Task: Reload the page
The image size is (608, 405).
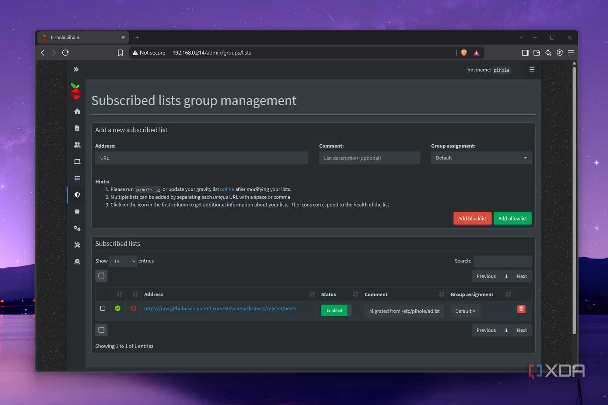Action: tap(66, 53)
